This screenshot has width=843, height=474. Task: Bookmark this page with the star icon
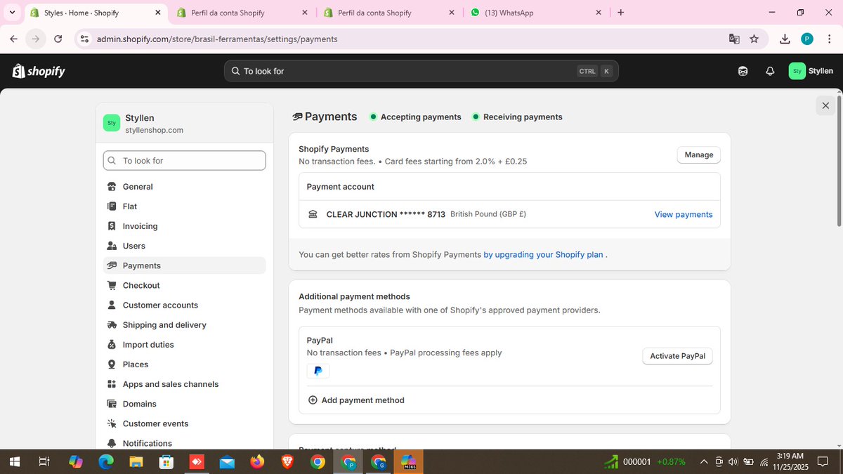pos(754,39)
